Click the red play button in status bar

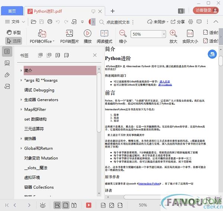pyautogui.click(x=89, y=205)
